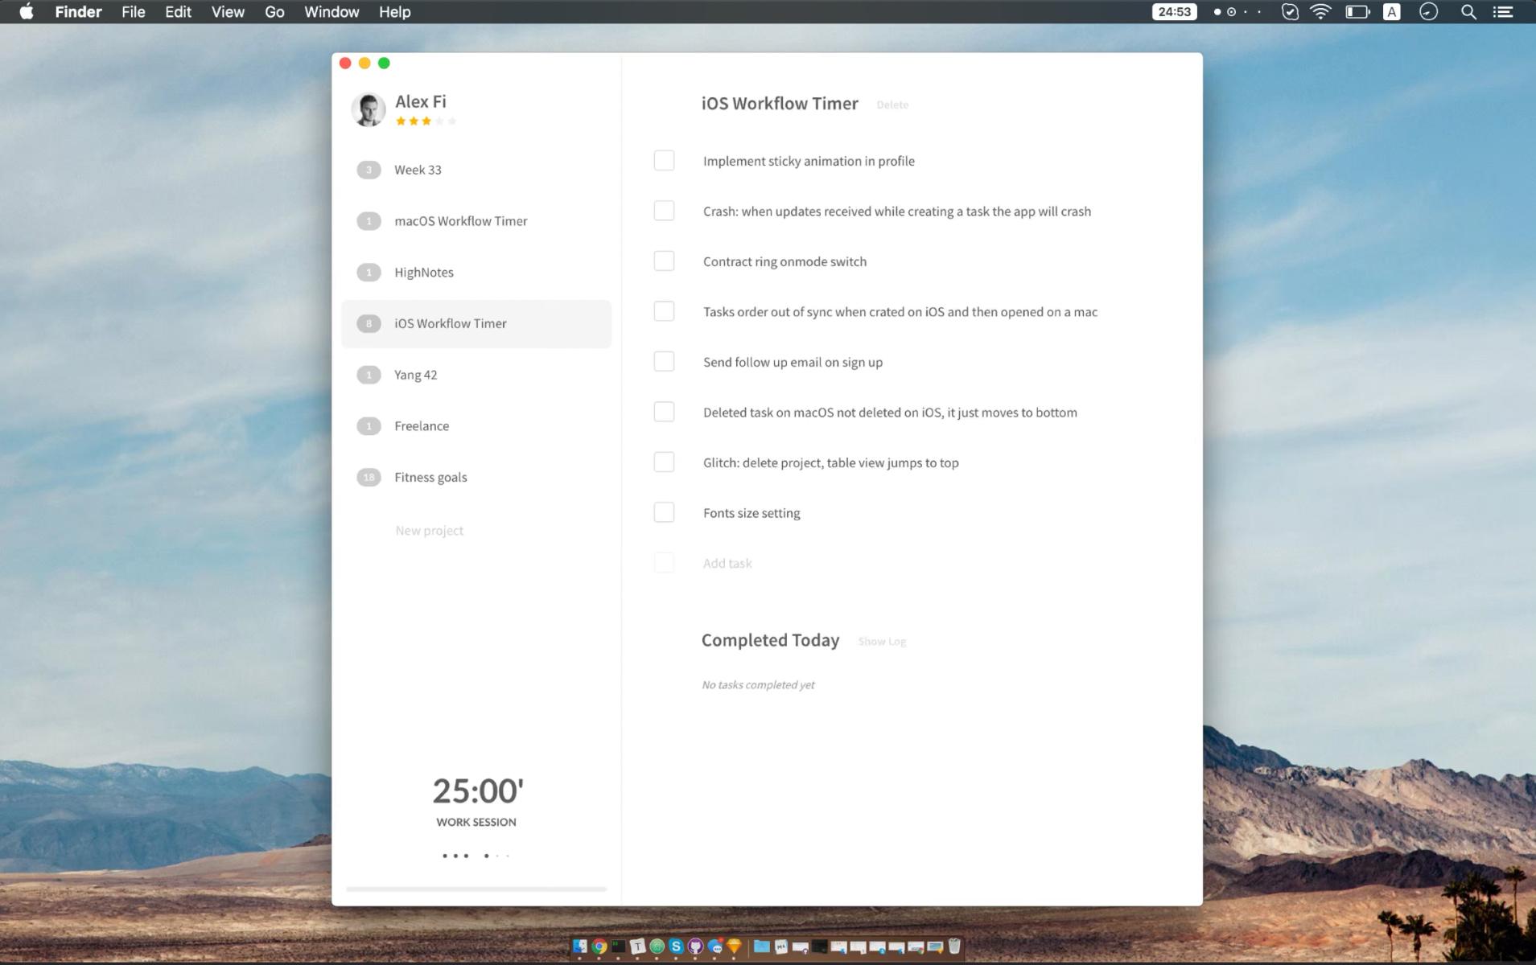Image resolution: width=1536 pixels, height=965 pixels.
Task: Open the View menu
Action: [x=227, y=12]
